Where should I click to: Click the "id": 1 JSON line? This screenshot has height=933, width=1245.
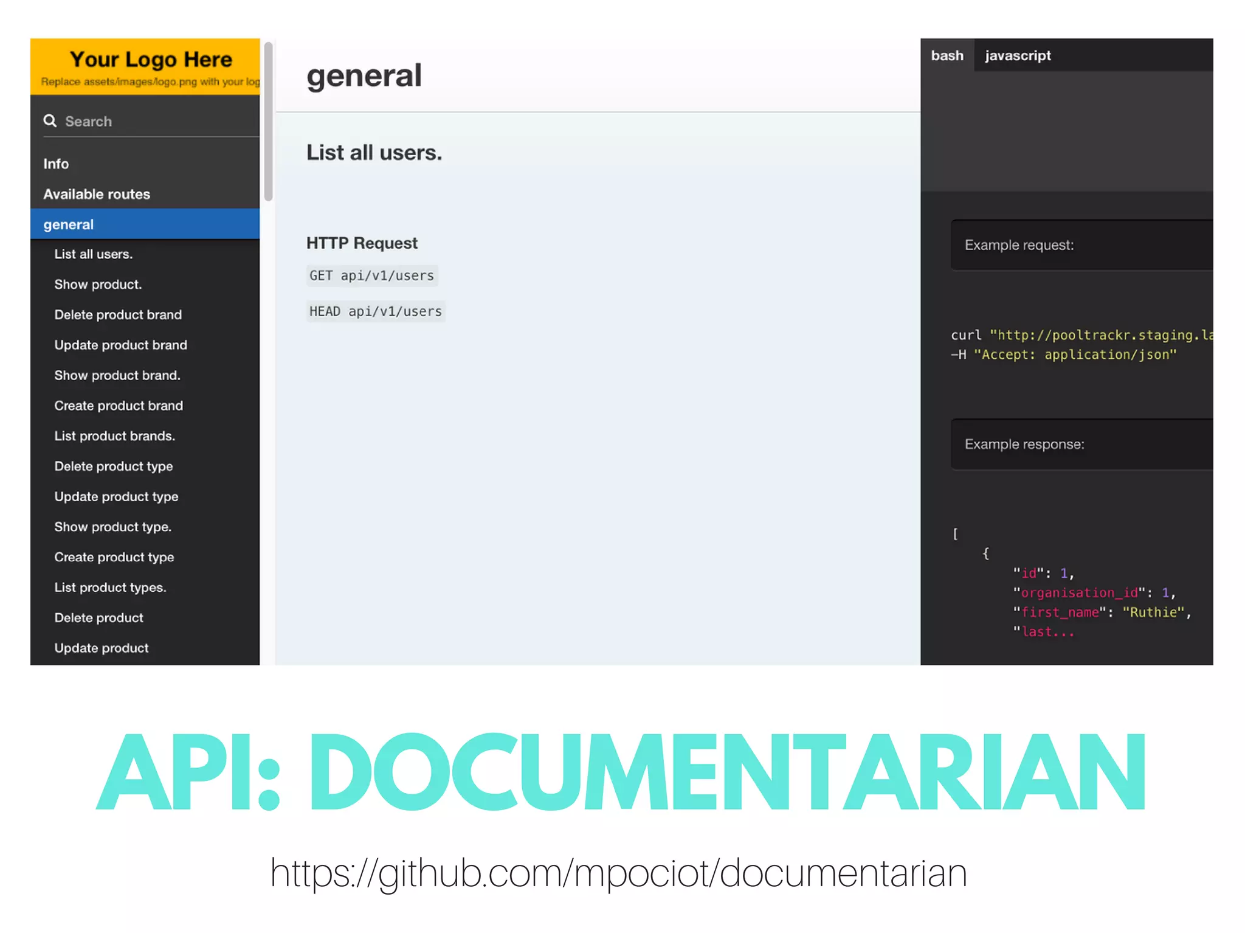[x=1043, y=574]
